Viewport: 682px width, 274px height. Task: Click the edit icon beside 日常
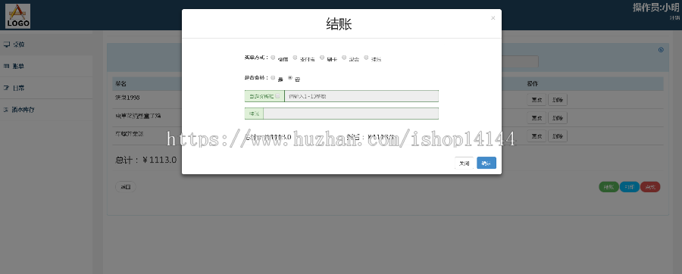[x=7, y=88]
